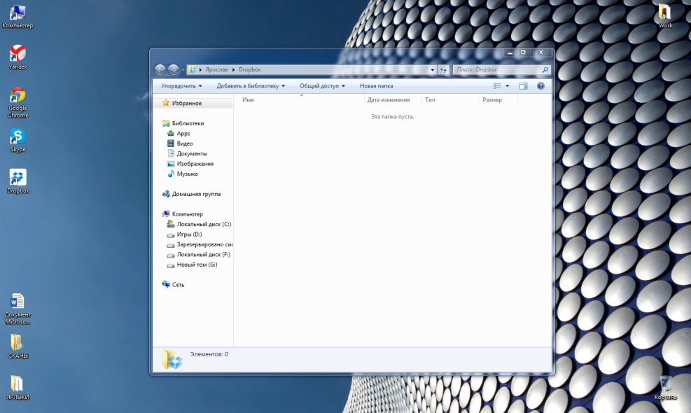Click the Back navigation arrow
The image size is (691, 413).
pos(161,69)
